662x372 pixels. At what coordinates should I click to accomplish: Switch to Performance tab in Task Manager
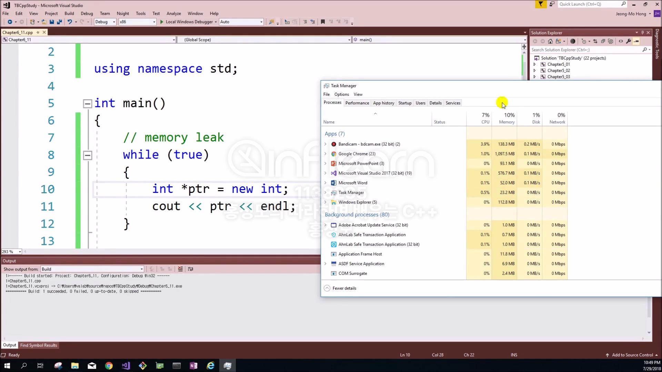pyautogui.click(x=357, y=103)
